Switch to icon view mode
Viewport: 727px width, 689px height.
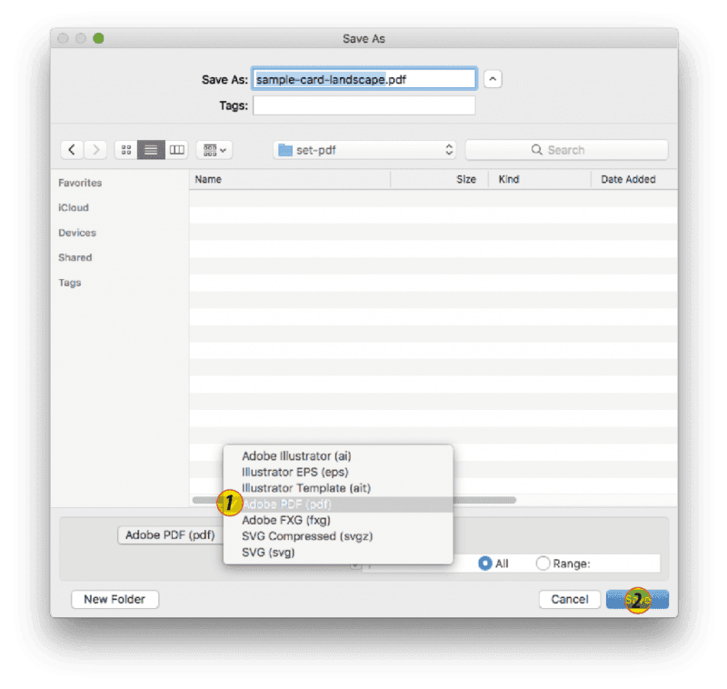pyautogui.click(x=126, y=150)
